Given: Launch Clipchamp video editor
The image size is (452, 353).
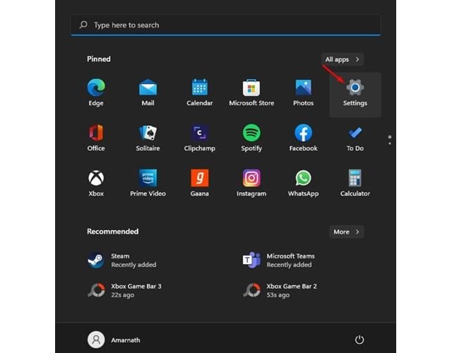Looking at the screenshot, I should (199, 138).
